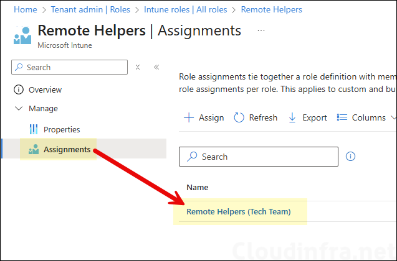Go to Home breadcrumb link
The height and width of the screenshot is (261, 397).
point(25,9)
